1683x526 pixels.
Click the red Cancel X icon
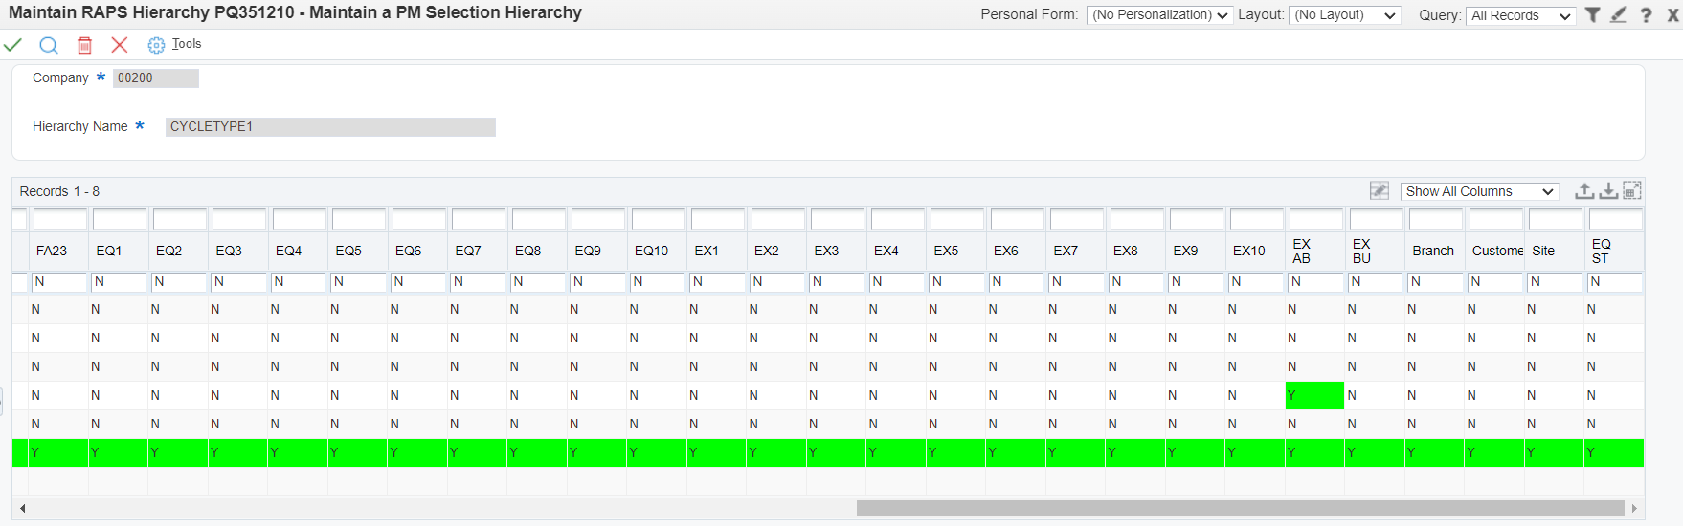[120, 45]
